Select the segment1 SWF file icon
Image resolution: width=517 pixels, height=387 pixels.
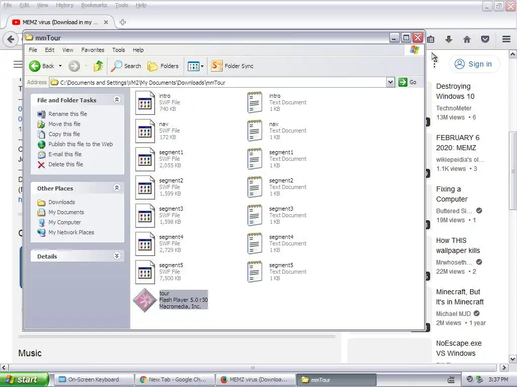(x=145, y=159)
